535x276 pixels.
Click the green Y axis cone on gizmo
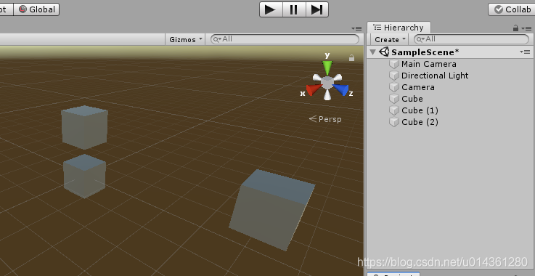coord(327,68)
